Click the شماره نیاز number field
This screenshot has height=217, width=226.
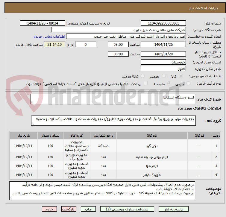click(x=163, y=23)
